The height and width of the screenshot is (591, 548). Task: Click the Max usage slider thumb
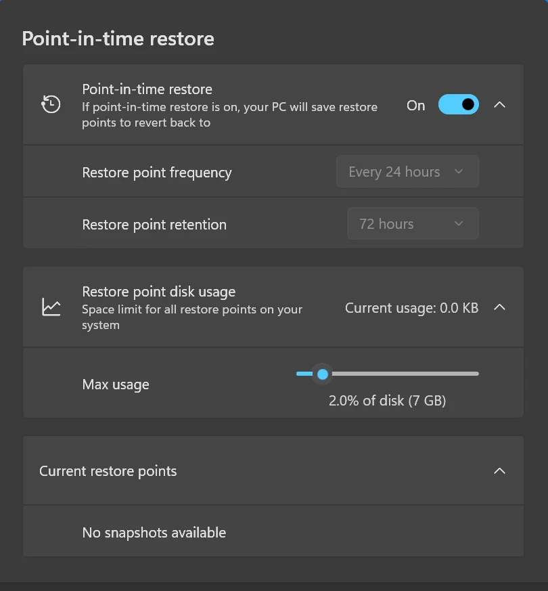[323, 374]
